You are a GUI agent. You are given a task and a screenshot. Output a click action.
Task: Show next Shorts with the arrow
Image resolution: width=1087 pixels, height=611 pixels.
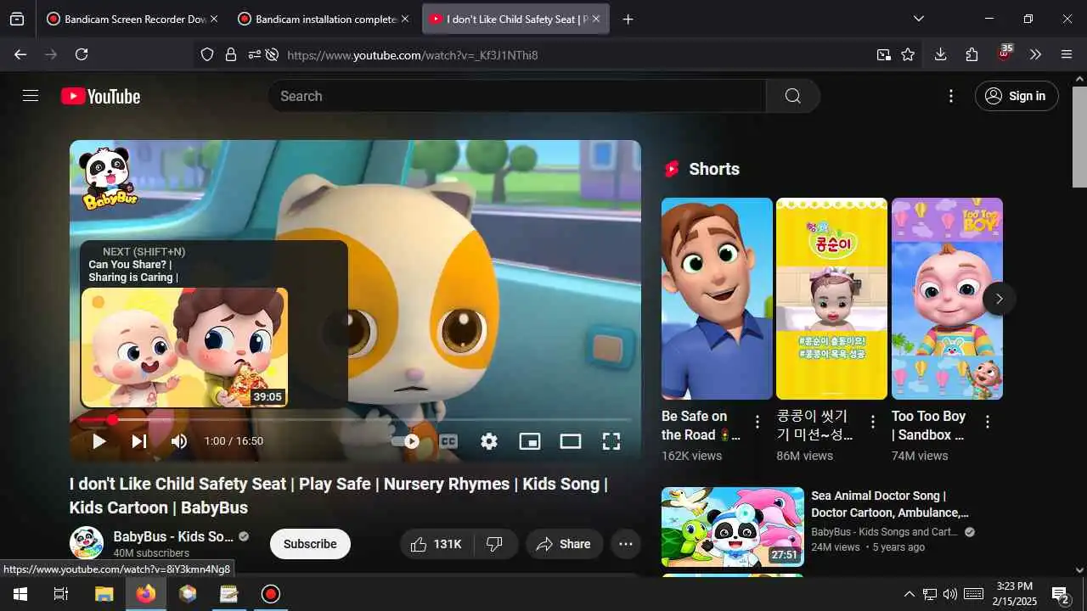999,299
